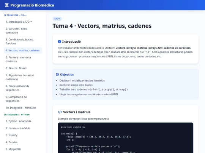Click the for loop code line
The height and width of the screenshot is (153, 205).
pos(83,150)
